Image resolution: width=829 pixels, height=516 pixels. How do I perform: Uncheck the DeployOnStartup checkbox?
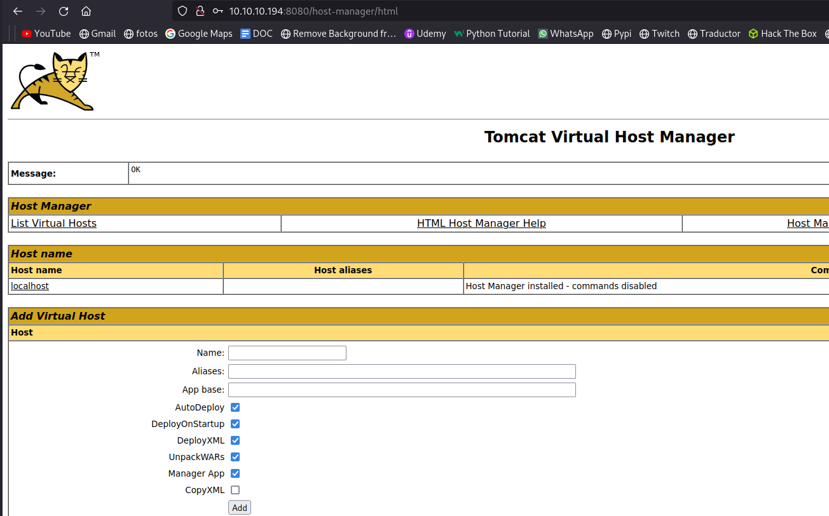click(235, 424)
